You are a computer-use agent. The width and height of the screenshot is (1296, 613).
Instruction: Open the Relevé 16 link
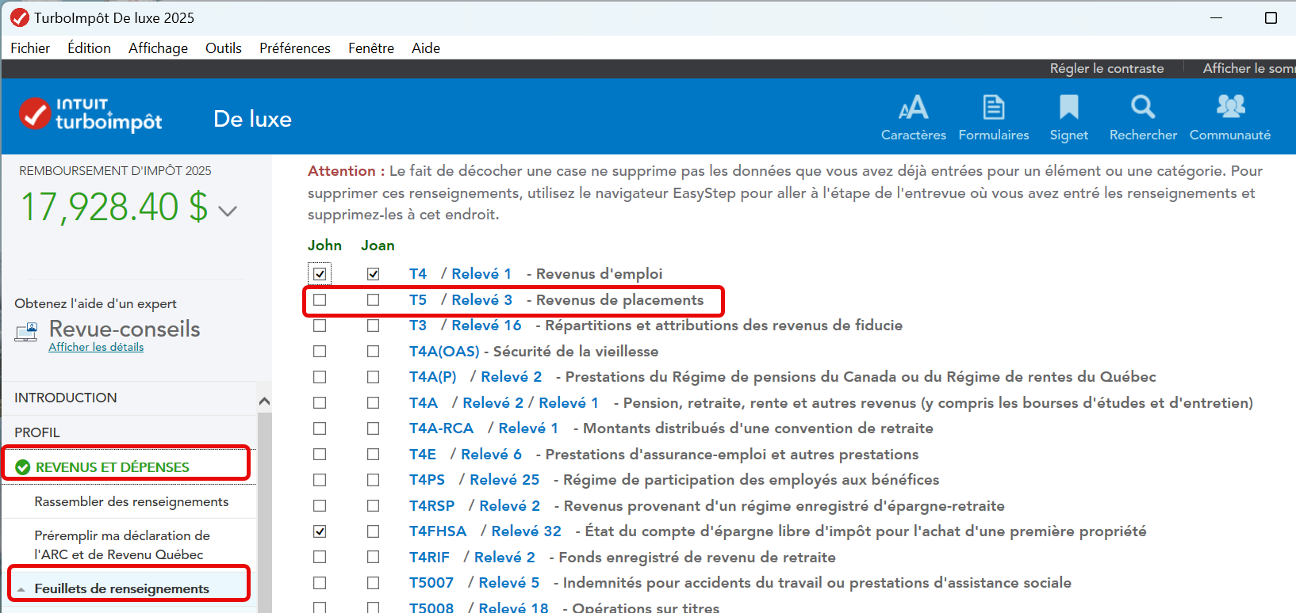pos(486,326)
